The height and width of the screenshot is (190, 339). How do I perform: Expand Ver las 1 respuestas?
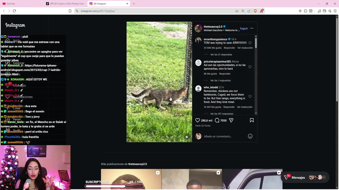pos(220,80)
